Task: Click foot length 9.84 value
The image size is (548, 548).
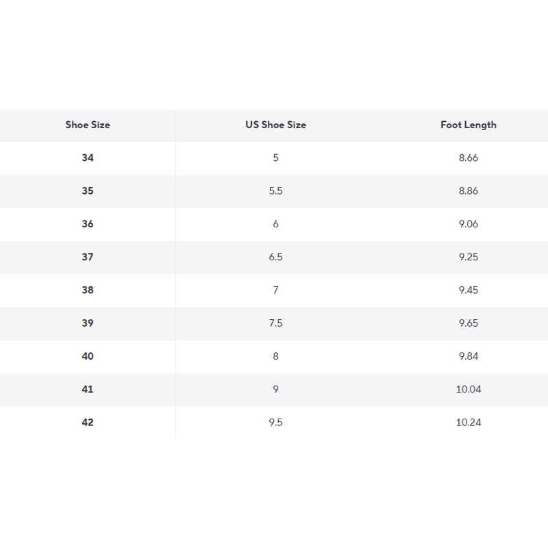Action: 468,356
